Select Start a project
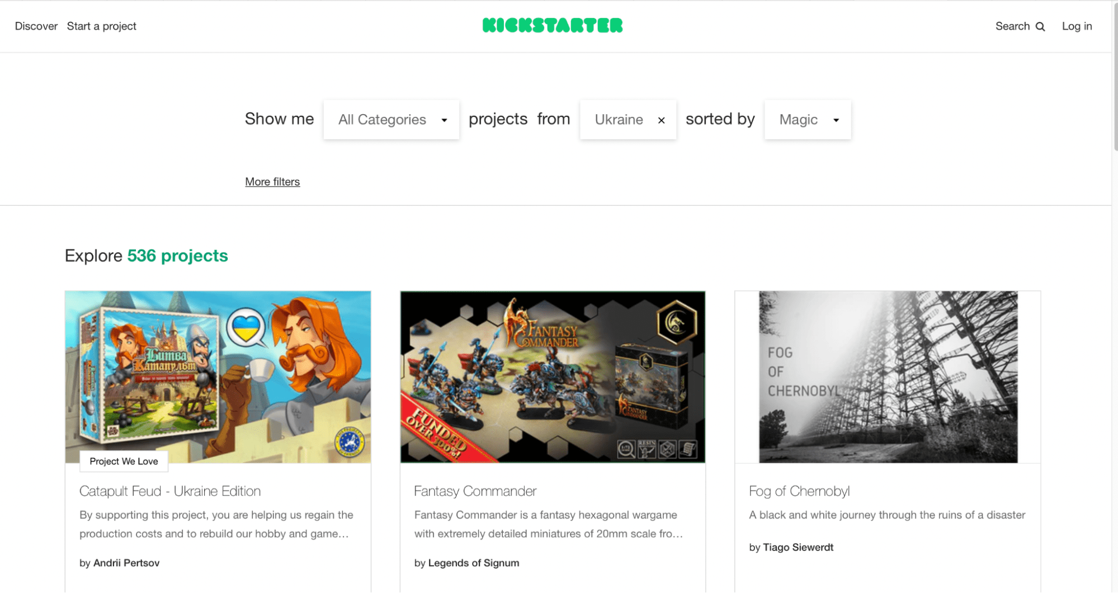Image resolution: width=1118 pixels, height=593 pixels. tap(101, 26)
